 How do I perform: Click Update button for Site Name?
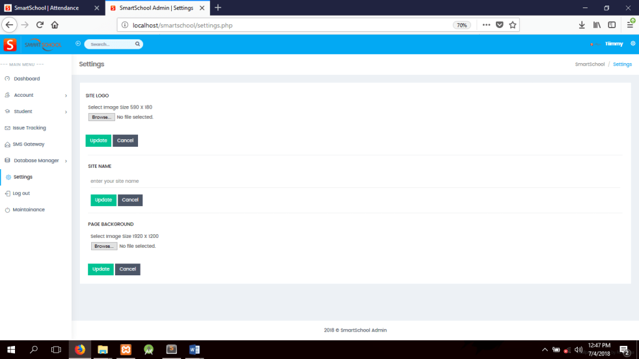(103, 200)
